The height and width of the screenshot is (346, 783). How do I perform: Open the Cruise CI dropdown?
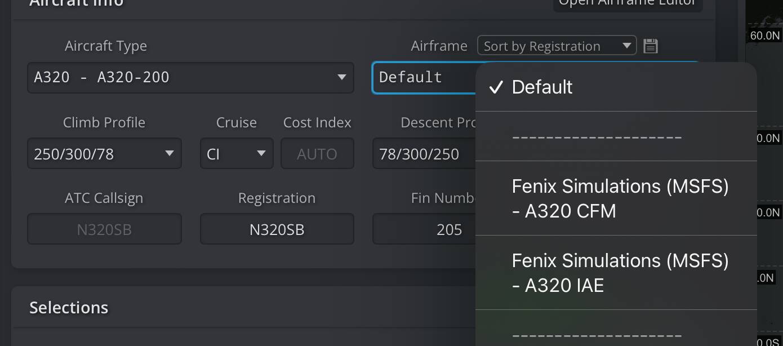click(x=237, y=153)
